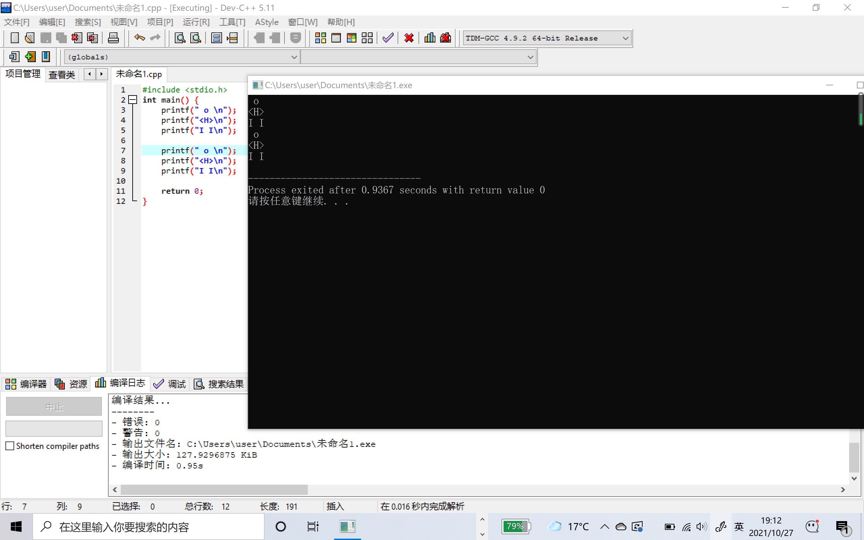This screenshot has width=864, height=540.
Task: Click the Profile analysis bar chart icon
Action: 430,38
